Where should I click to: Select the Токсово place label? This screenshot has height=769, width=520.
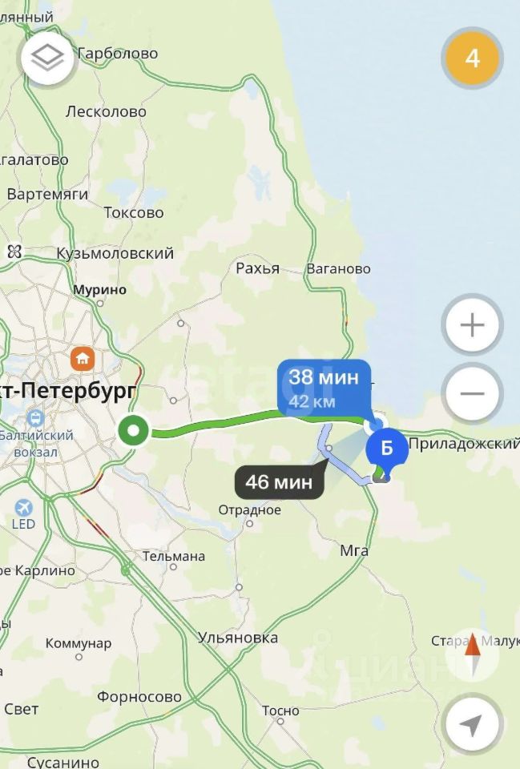coord(134,213)
